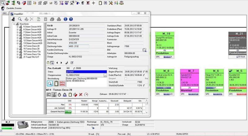248x136 pixels.
Task: Click the Chargennummer browse ellipsis button
Action: [105, 75]
